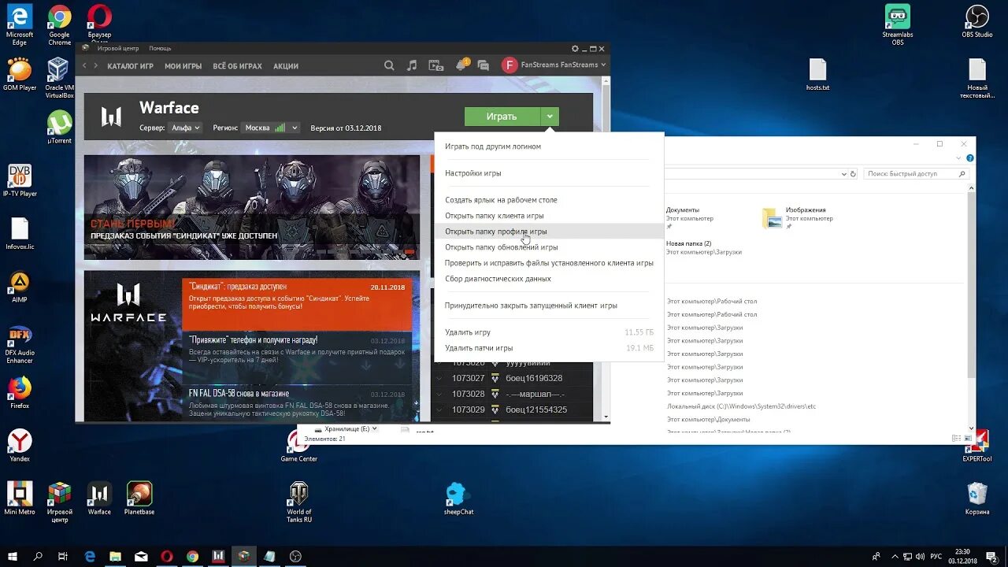Go forward with the right navigation arrow
The width and height of the screenshot is (1008, 567).
point(96,65)
